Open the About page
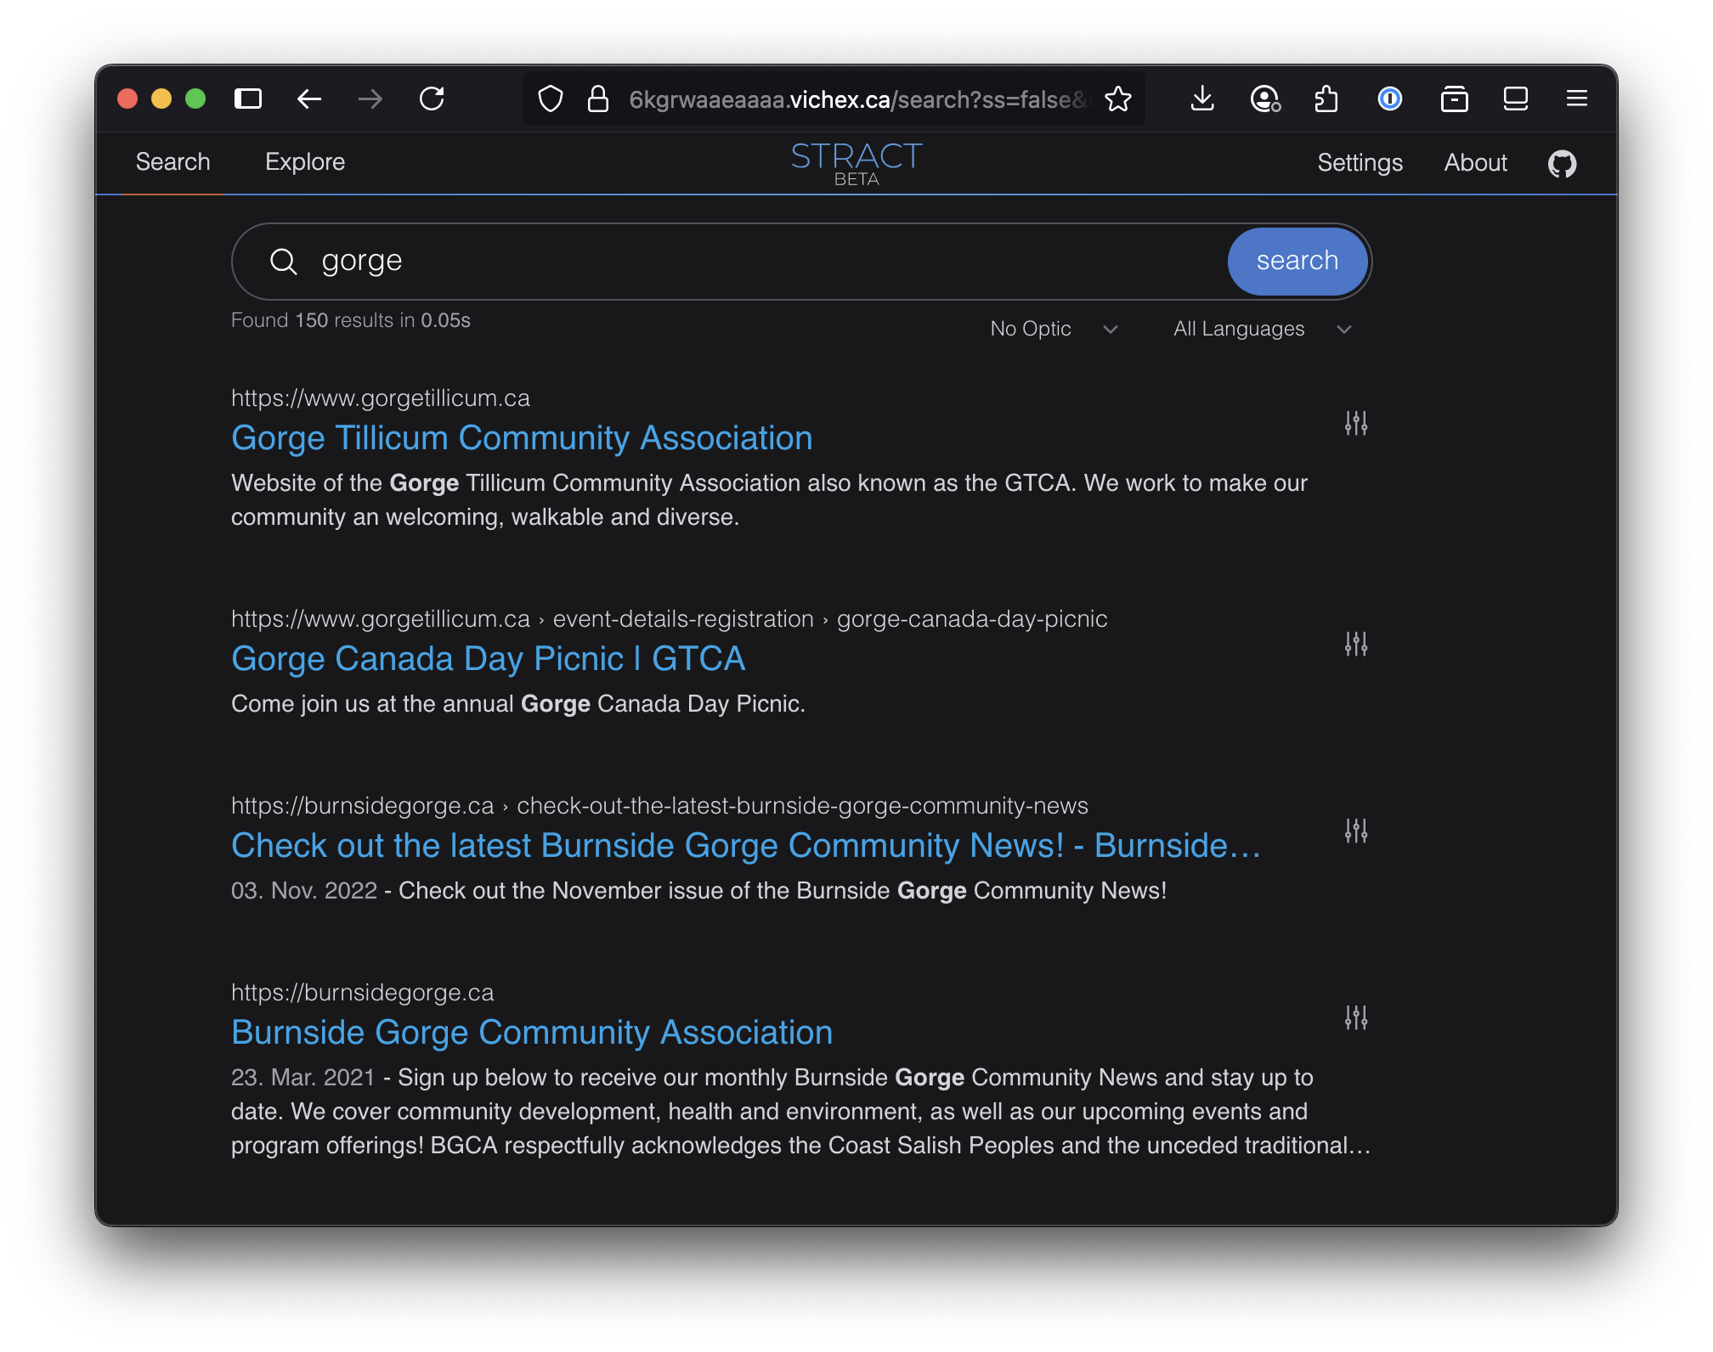 [x=1475, y=162]
